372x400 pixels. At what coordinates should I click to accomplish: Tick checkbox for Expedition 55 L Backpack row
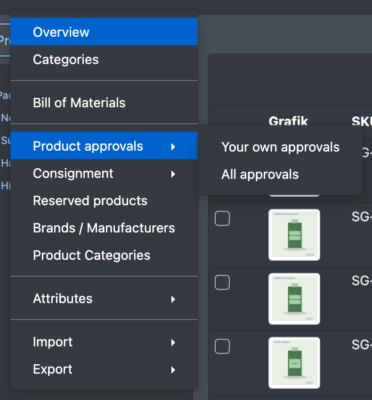(222, 282)
